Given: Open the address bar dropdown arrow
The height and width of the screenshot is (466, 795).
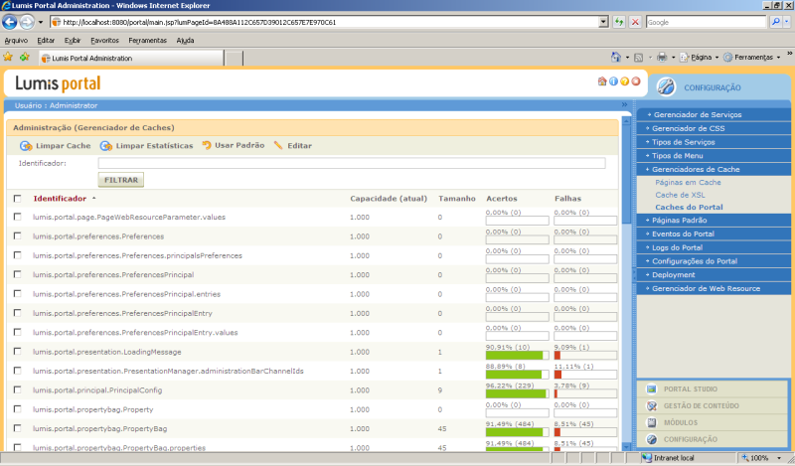Looking at the screenshot, I should [x=603, y=22].
